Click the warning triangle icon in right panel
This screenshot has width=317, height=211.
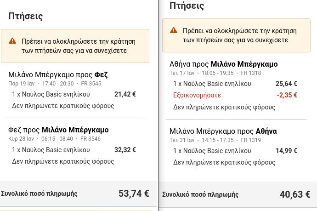pyautogui.click(x=174, y=30)
